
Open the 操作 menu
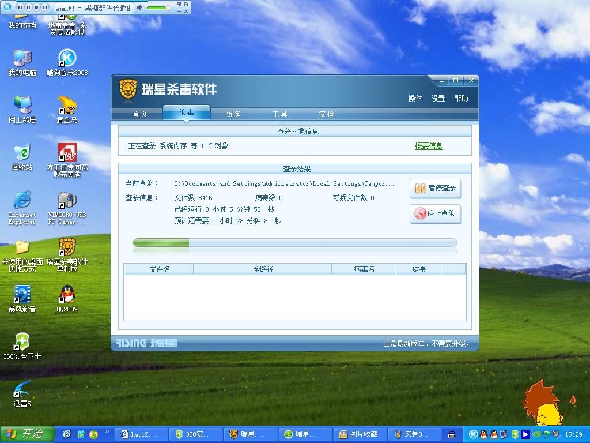[x=415, y=98]
